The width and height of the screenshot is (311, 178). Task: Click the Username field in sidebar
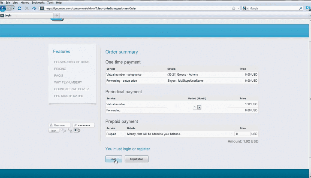60,125
